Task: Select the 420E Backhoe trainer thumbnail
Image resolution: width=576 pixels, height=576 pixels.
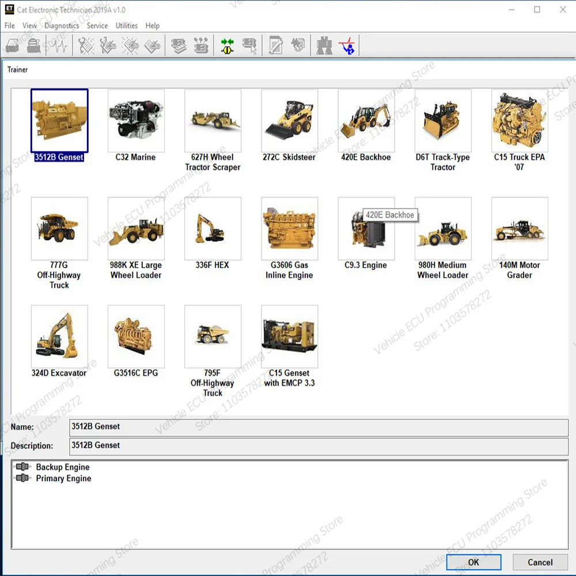Action: [366, 120]
